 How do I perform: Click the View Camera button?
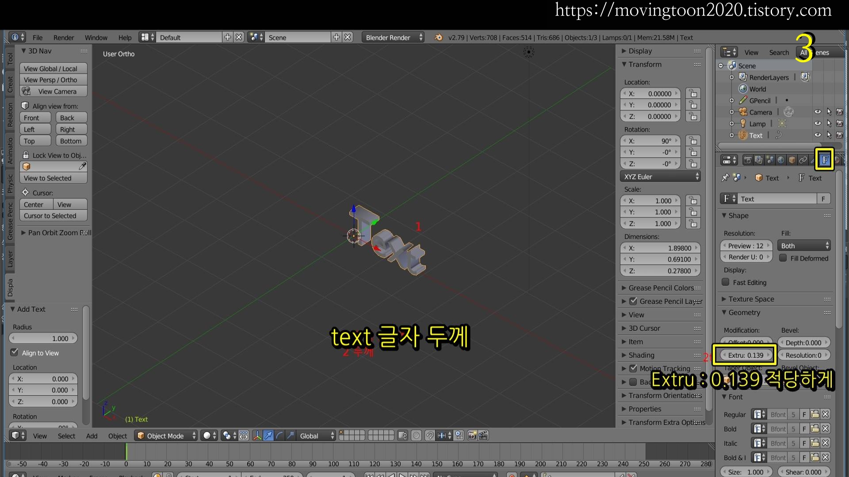click(x=53, y=91)
